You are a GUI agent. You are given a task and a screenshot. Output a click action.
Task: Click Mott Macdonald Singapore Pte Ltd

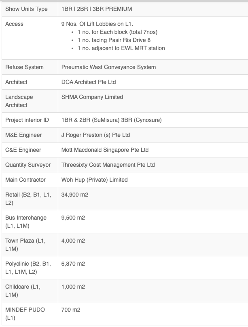click(x=105, y=150)
